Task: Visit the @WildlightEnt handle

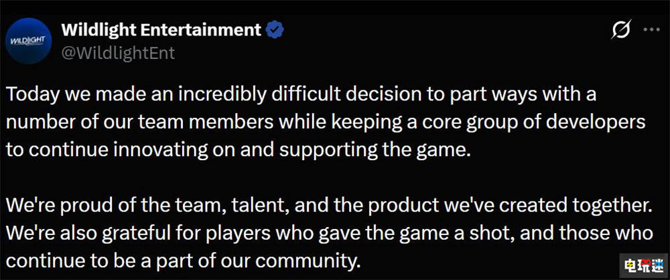Action: [x=118, y=53]
